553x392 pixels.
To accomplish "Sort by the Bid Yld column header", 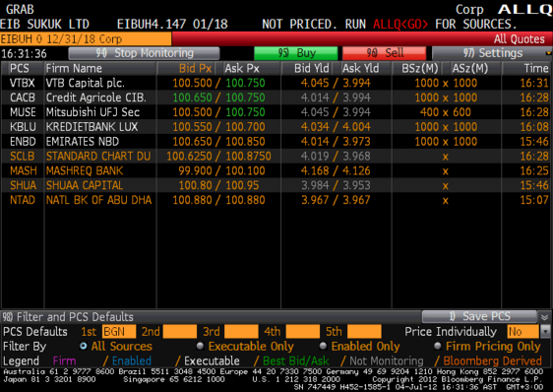I will (x=311, y=68).
